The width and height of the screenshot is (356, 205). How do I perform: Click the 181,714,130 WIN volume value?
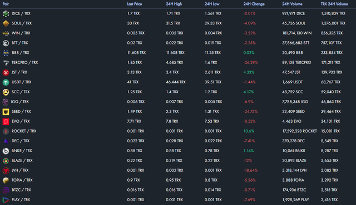296,33
